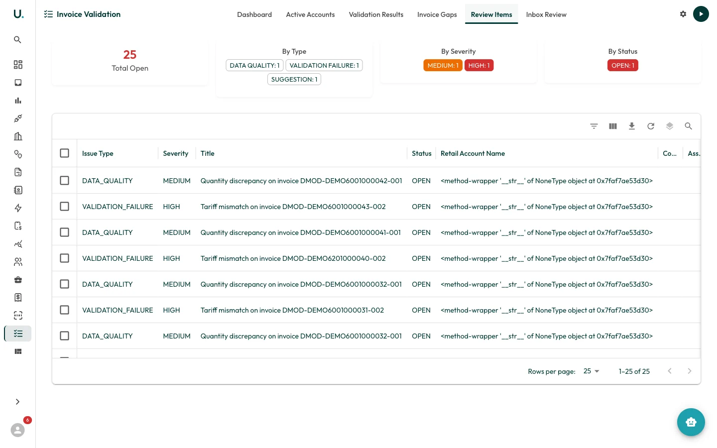Click the round play button top right
This screenshot has height=448, width=717.
point(701,14)
